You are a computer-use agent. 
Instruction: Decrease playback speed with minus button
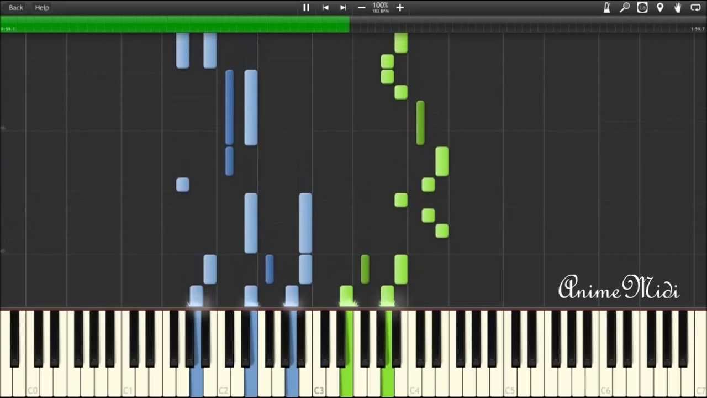361,7
